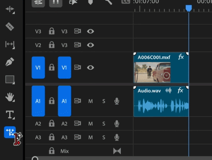Open fx badge on A006C001.mxf clip
This screenshot has width=212, height=160.
[181, 57]
